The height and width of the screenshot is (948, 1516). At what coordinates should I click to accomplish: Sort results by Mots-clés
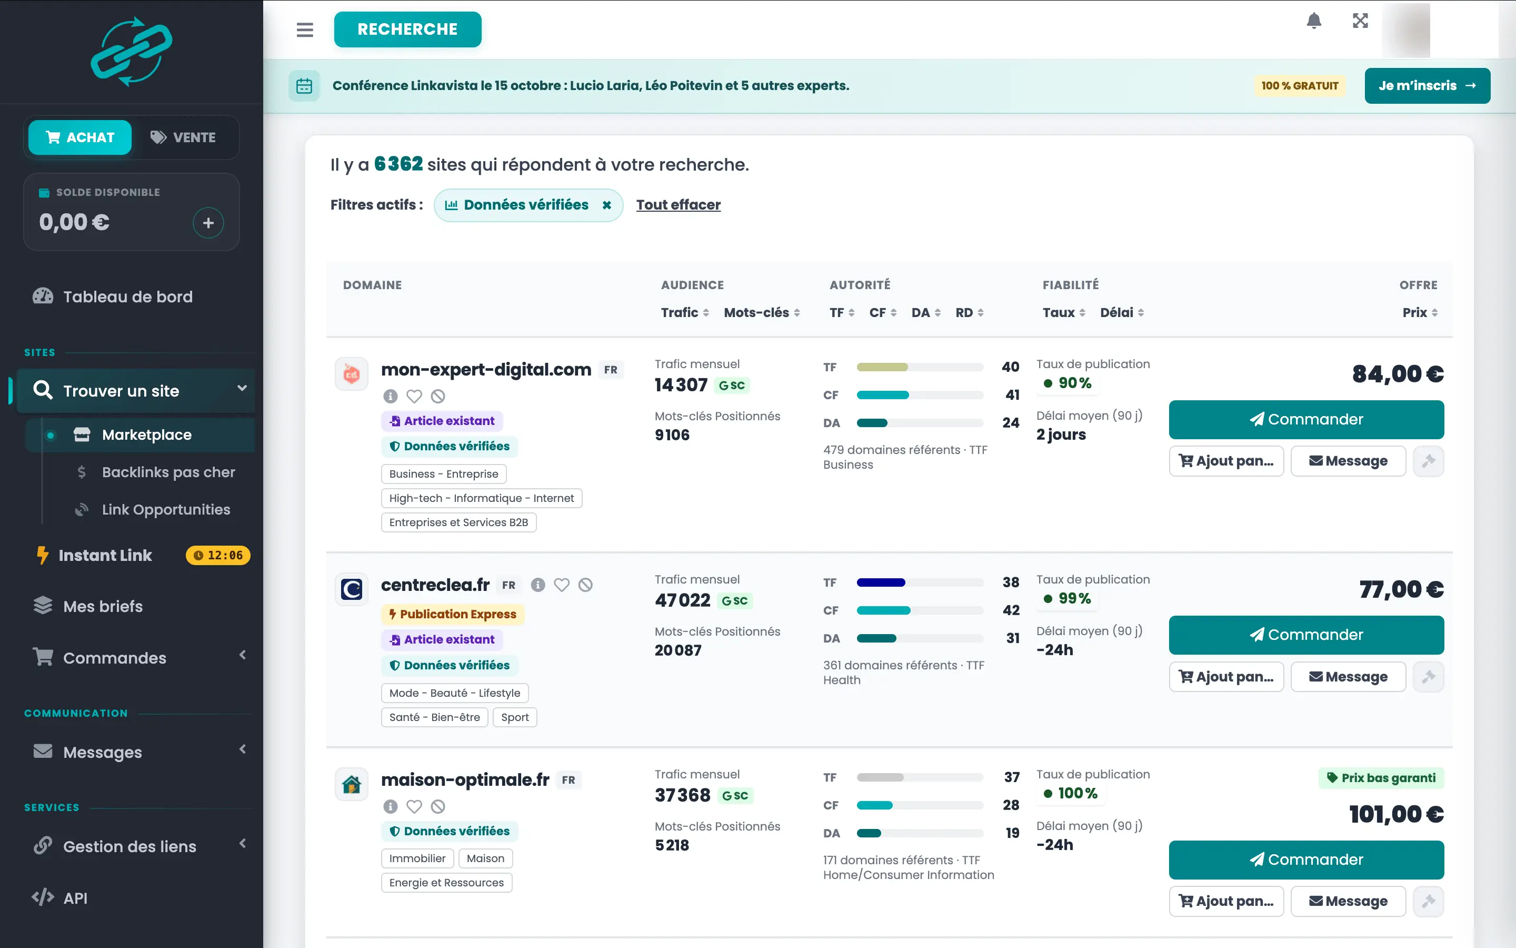tap(762, 312)
